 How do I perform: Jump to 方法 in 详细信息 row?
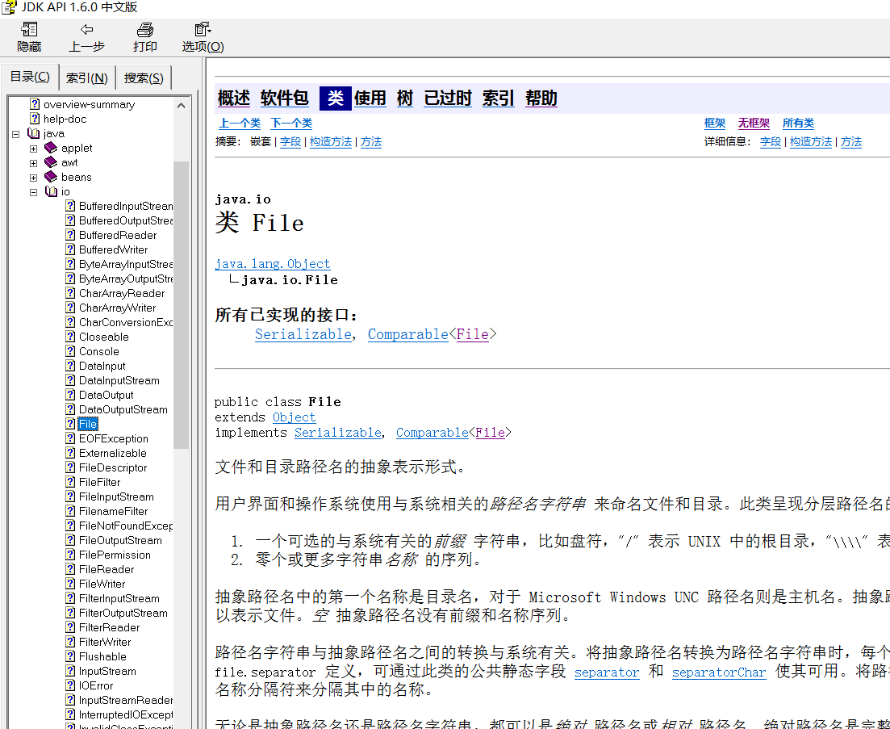[x=850, y=142]
